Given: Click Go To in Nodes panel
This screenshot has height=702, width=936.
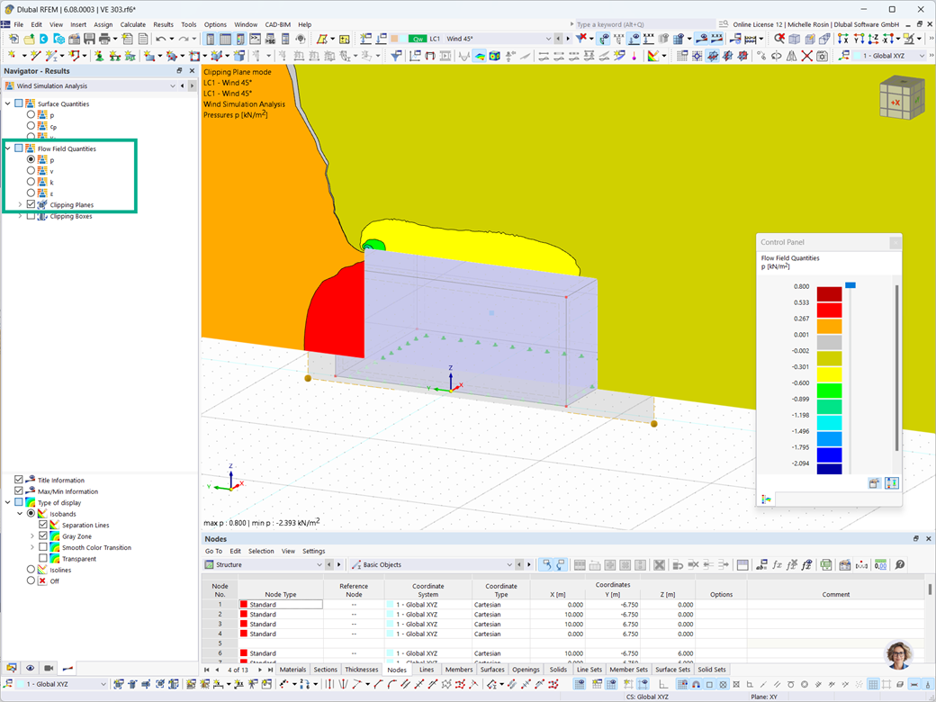Looking at the screenshot, I should tap(213, 551).
